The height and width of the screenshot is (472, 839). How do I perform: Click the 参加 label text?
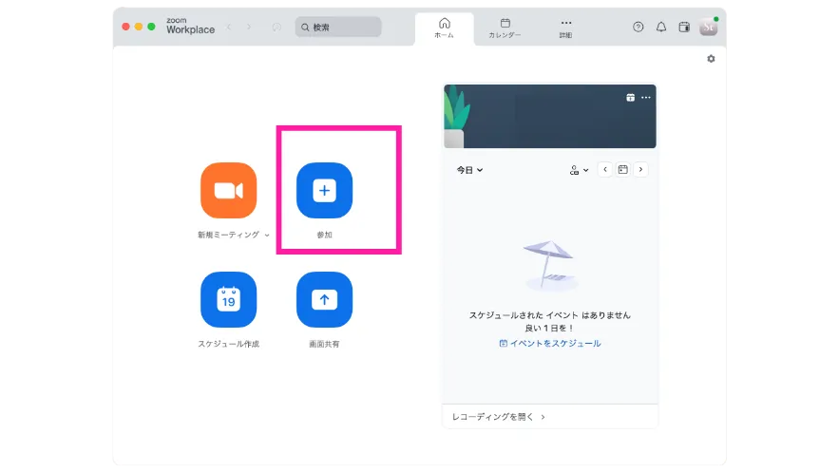tap(324, 235)
